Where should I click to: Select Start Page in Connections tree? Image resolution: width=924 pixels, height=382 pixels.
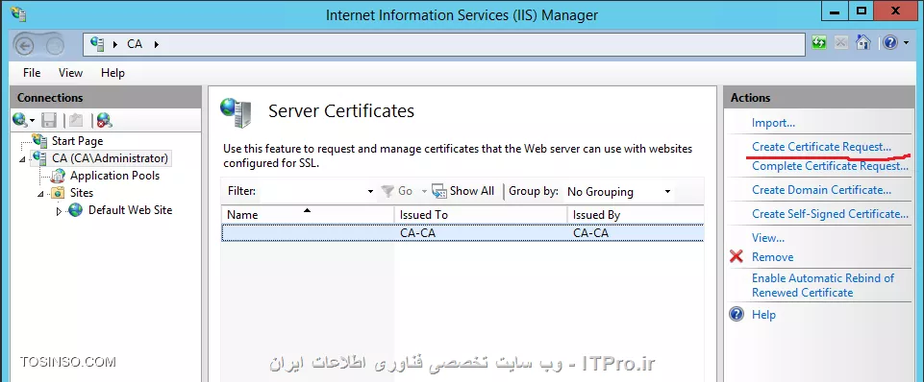tap(77, 141)
